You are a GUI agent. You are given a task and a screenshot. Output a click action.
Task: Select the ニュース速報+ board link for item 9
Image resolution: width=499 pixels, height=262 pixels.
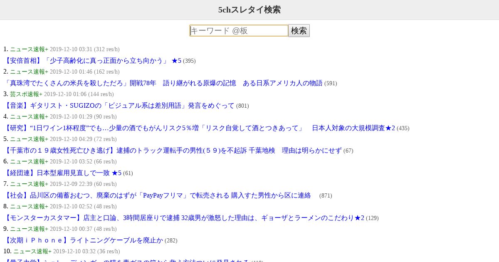tap(29, 229)
